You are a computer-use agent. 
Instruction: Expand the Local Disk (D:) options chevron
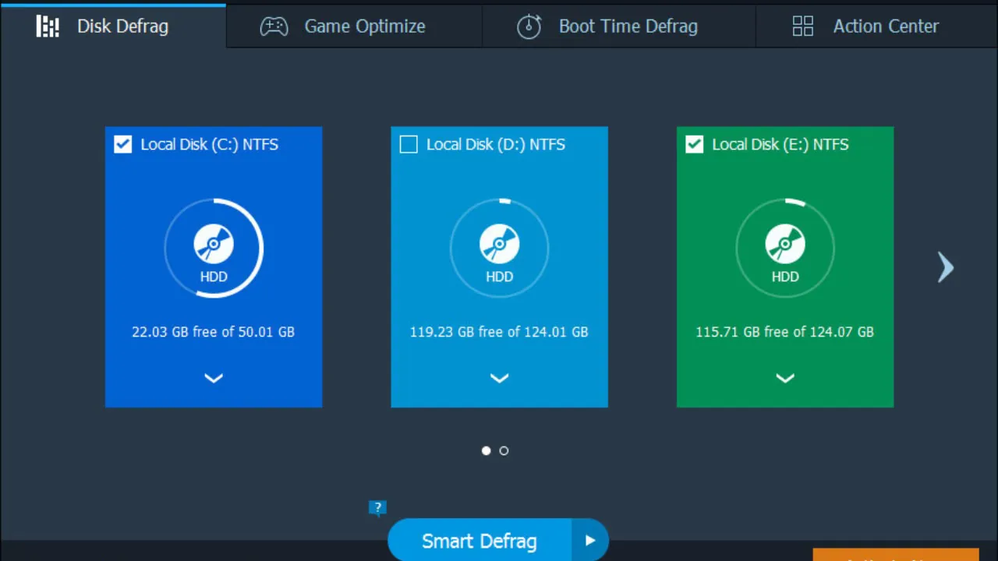pyautogui.click(x=500, y=378)
